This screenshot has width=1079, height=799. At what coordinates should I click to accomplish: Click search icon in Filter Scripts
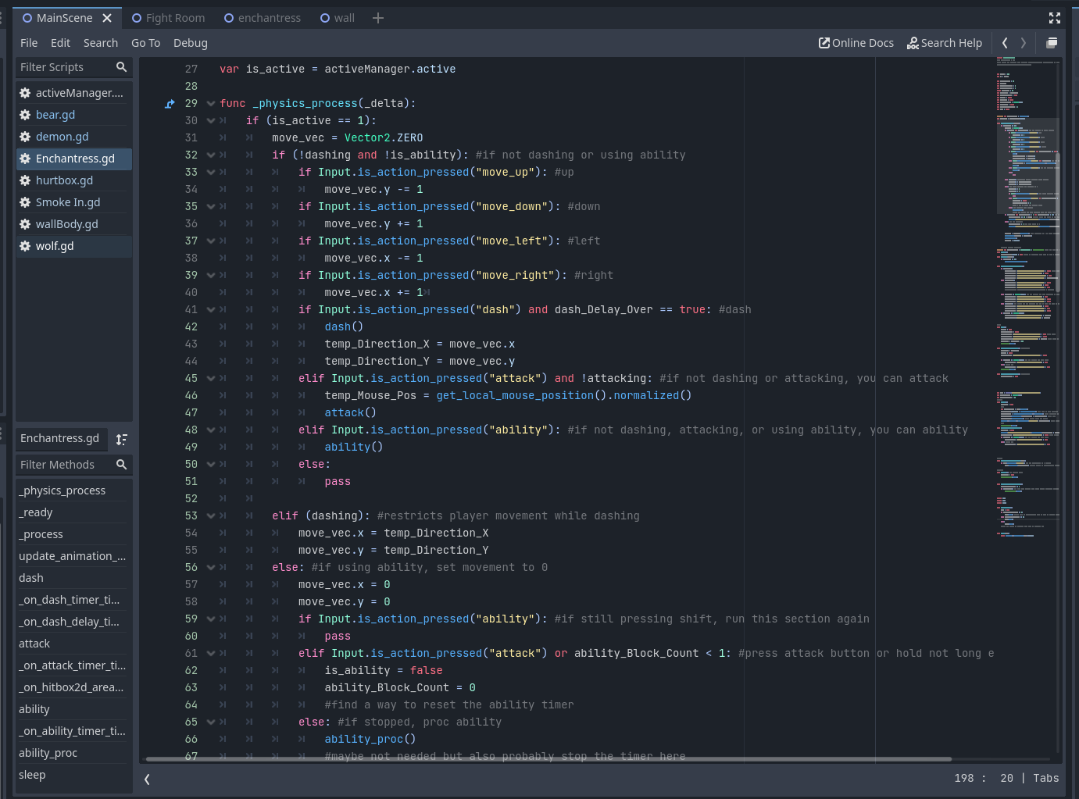pos(121,67)
